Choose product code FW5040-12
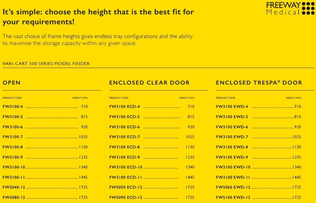This screenshot has width=316, height=203. (14, 187)
